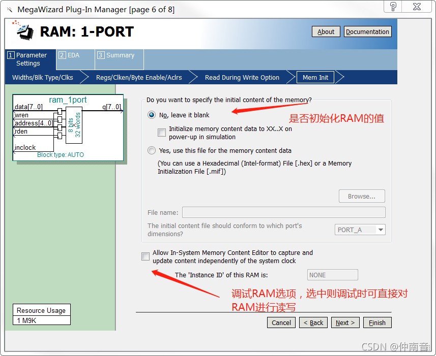Click the File name input field
Screen dimensions: 436x356
(x=283, y=212)
